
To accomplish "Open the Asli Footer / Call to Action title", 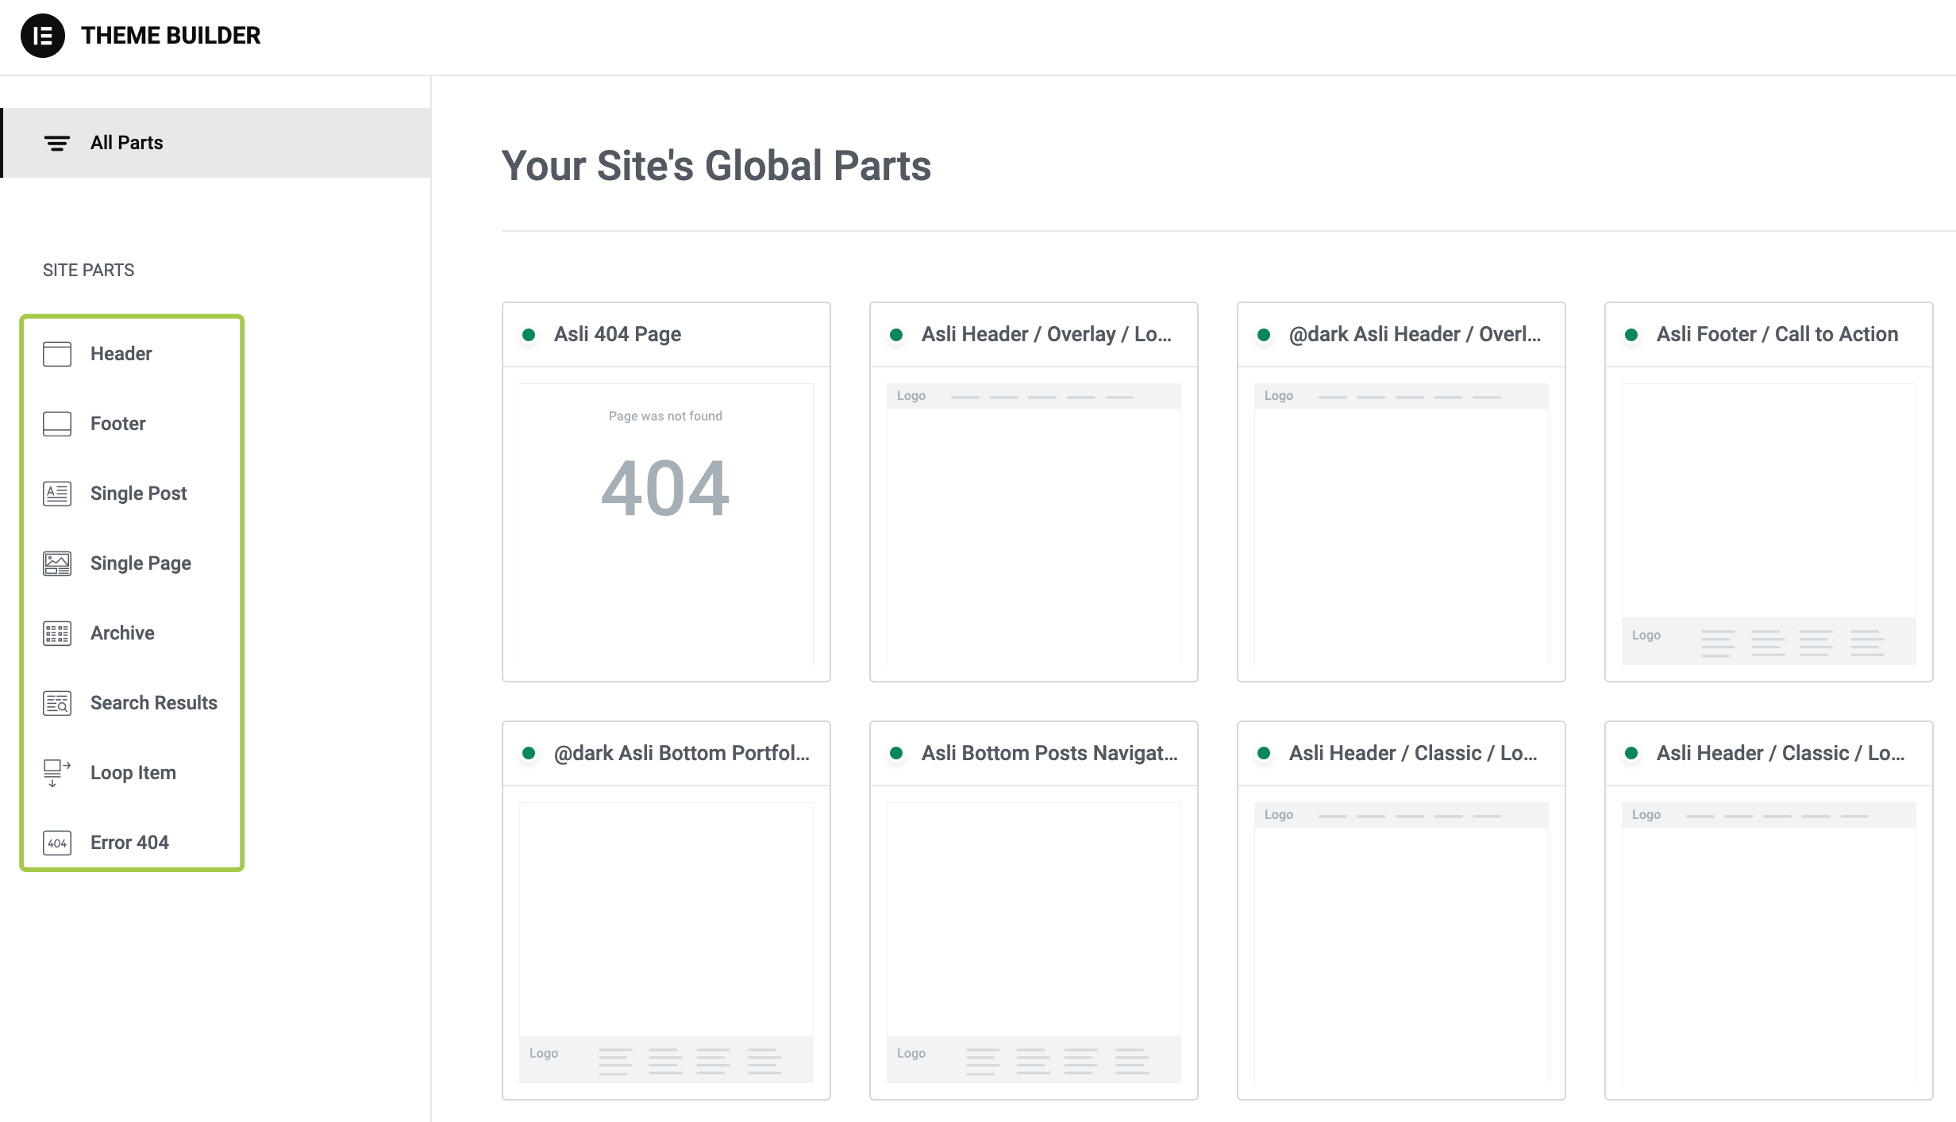I will pyautogui.click(x=1777, y=334).
